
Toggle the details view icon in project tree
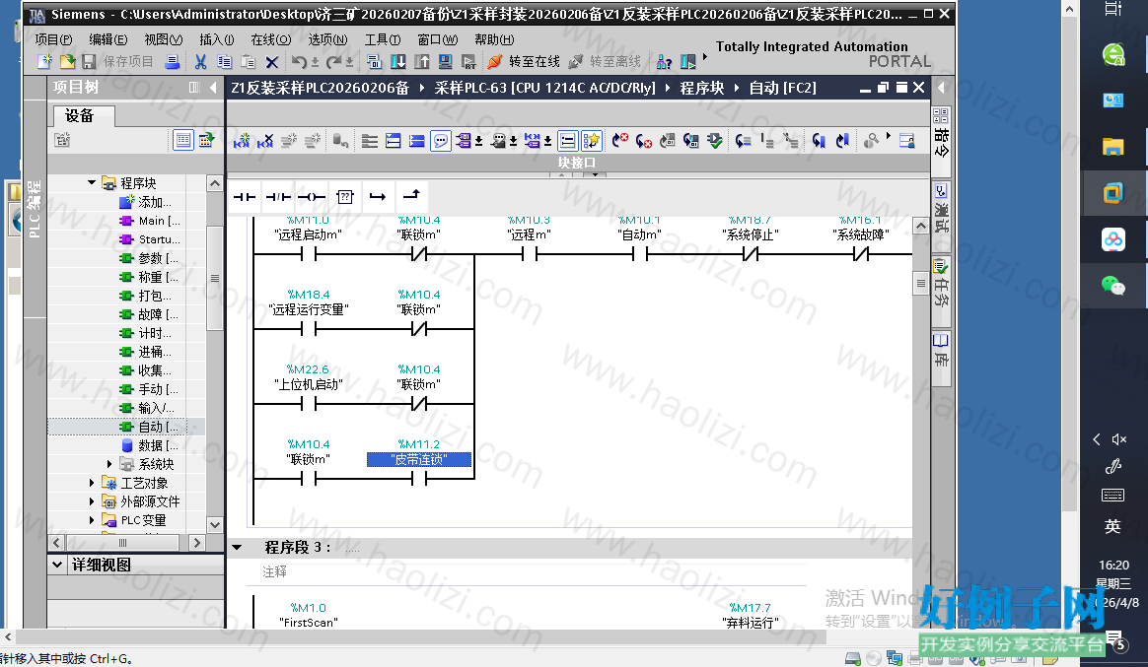point(183,141)
